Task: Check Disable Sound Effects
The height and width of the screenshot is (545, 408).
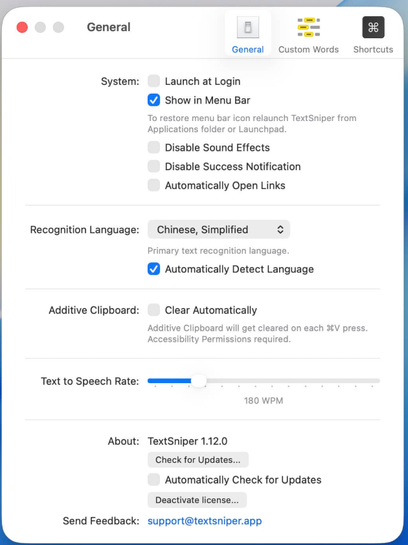Action: [153, 148]
